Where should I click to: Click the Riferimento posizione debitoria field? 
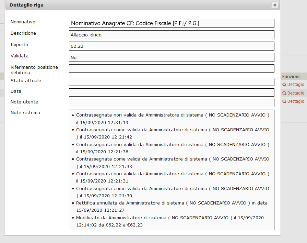(172, 68)
